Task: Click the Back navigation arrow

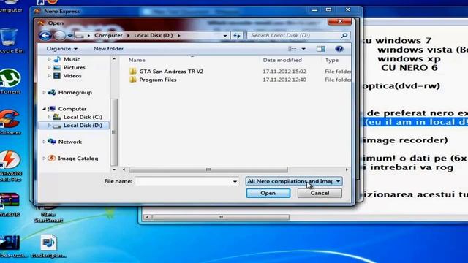Action: point(45,36)
